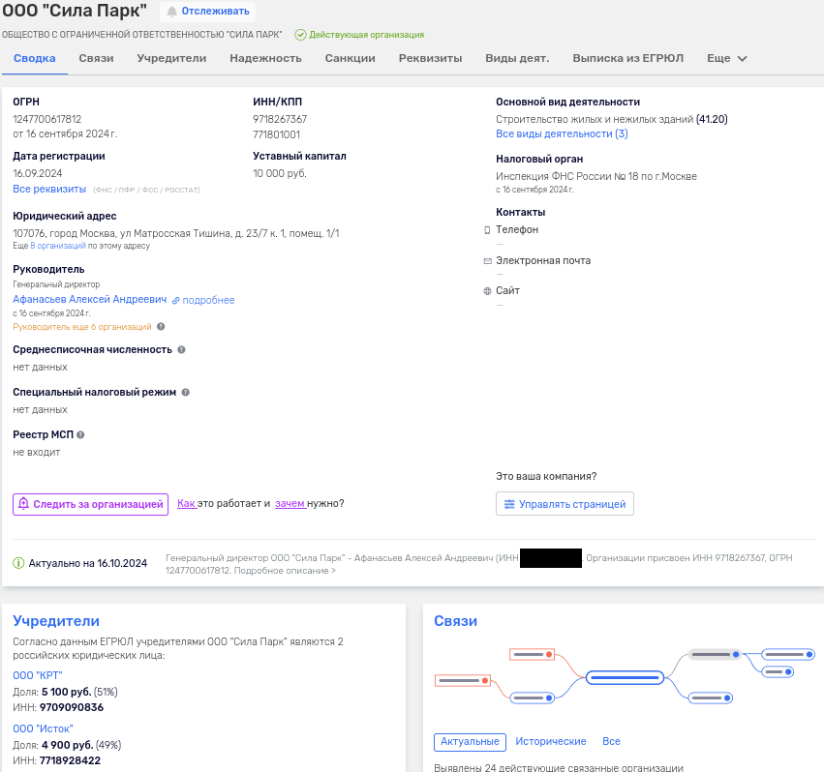
Task: Click sliders icon in Управлять страницей button
Action: 509,504
